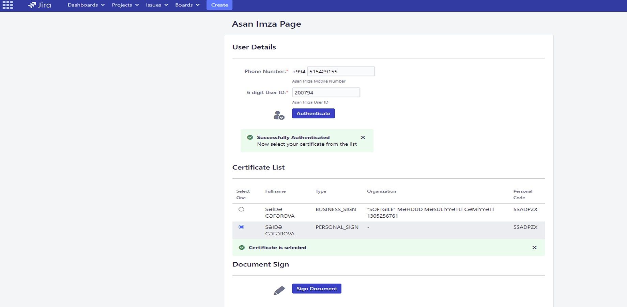Click the pencil icon beside Sign Document
The height and width of the screenshot is (307, 627).
coord(279,290)
